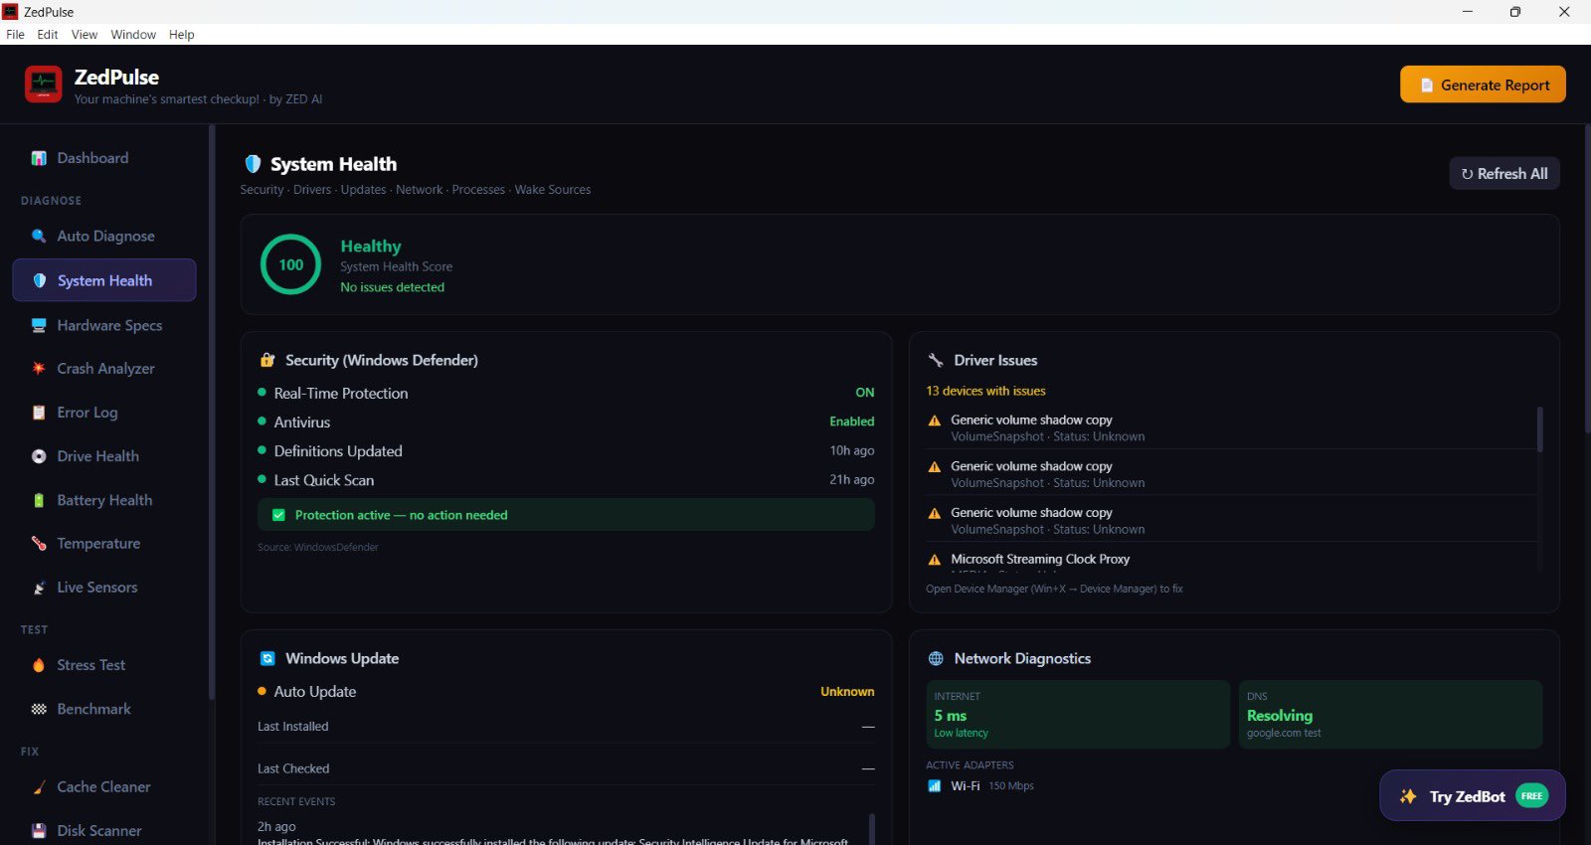The width and height of the screenshot is (1591, 845).
Task: Click the warning icon next to Microsoft Streaming Clock Proxy
Action: pos(935,560)
